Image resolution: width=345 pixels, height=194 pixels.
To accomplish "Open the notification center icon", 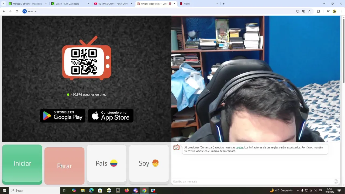I will point(339,190).
